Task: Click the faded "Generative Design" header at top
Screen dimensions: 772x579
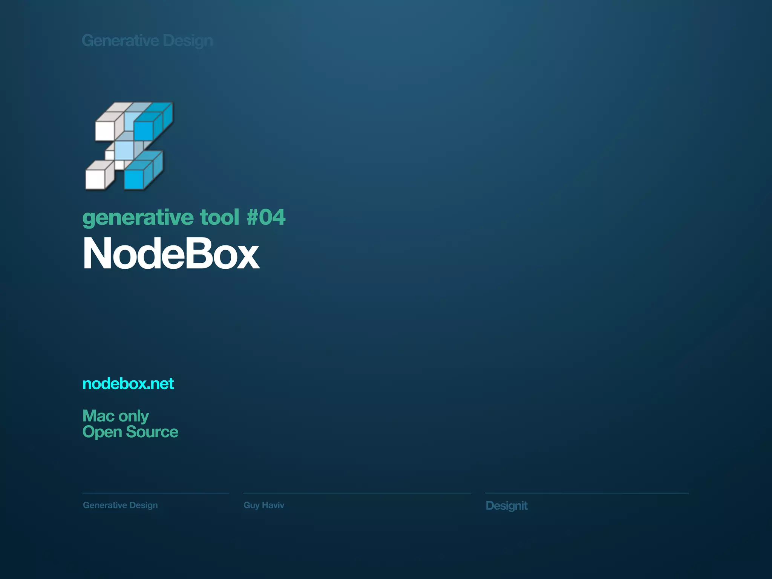Action: point(147,41)
